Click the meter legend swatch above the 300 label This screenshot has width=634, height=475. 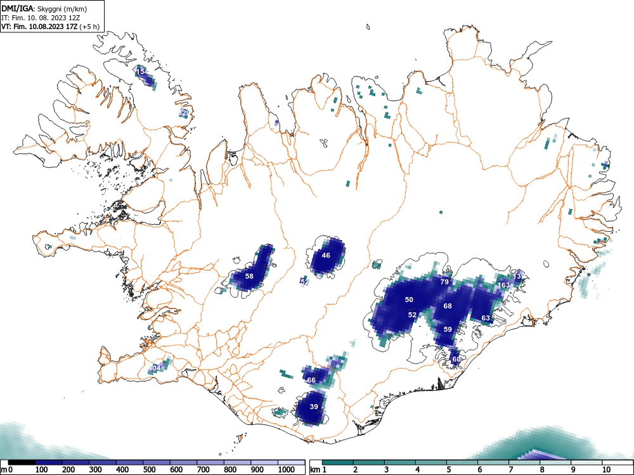click(x=103, y=462)
